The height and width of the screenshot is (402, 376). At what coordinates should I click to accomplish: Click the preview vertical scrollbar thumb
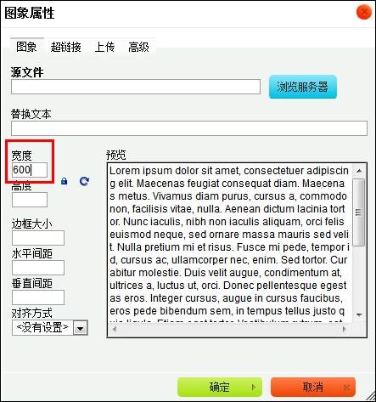click(x=359, y=212)
